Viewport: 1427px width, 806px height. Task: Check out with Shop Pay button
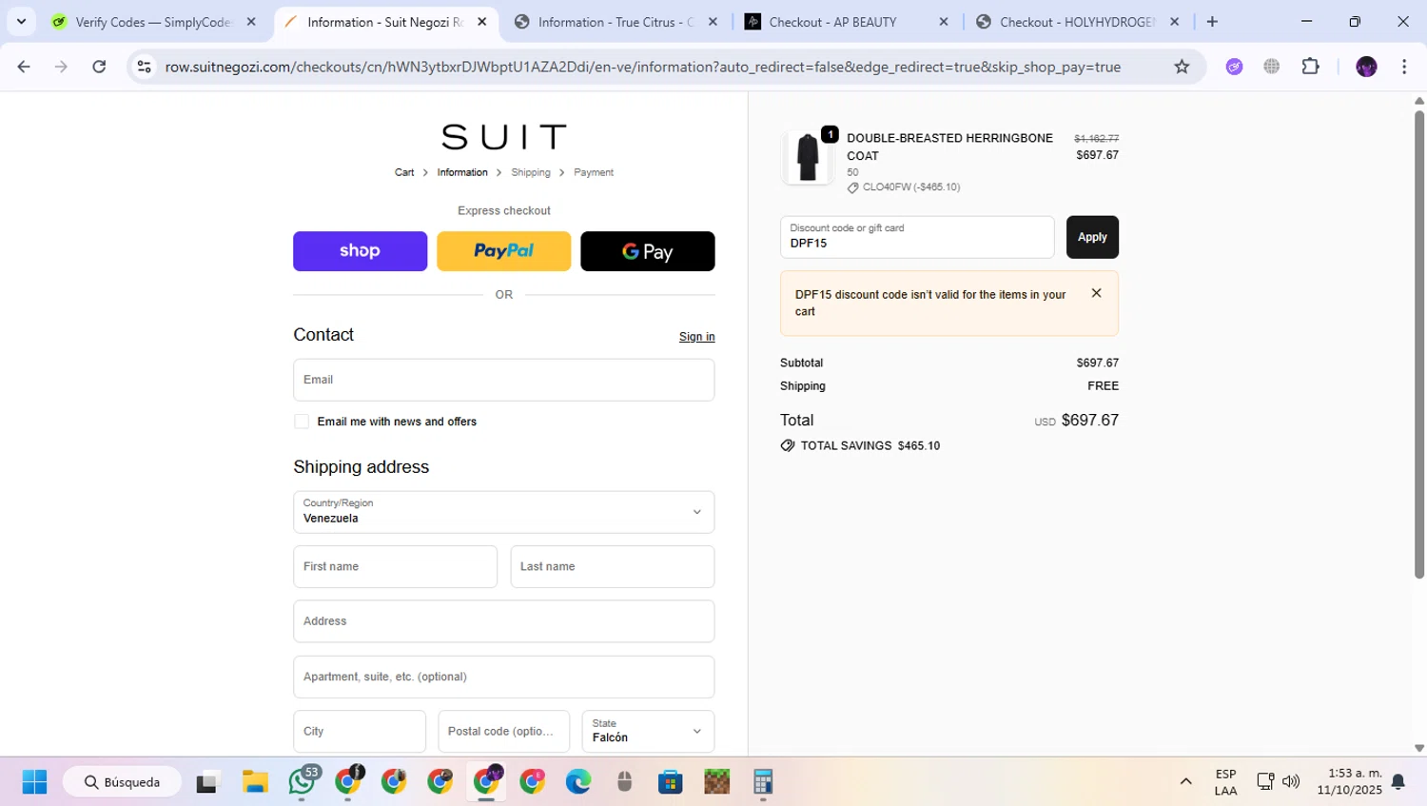(x=360, y=251)
